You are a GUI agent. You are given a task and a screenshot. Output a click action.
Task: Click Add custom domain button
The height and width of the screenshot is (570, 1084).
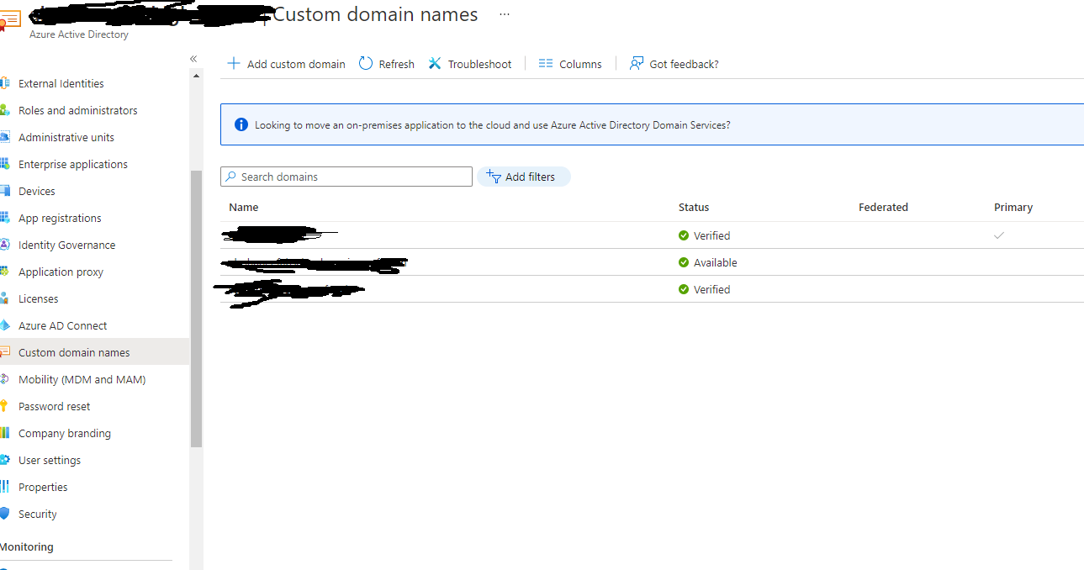click(287, 64)
